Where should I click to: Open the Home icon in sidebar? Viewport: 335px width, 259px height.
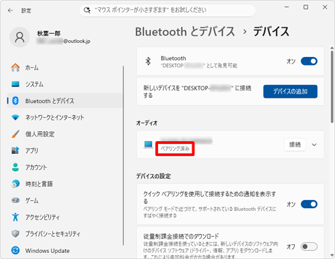(15, 68)
